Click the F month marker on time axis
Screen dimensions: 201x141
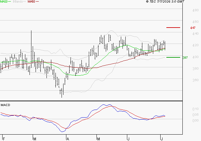pos(4,139)
